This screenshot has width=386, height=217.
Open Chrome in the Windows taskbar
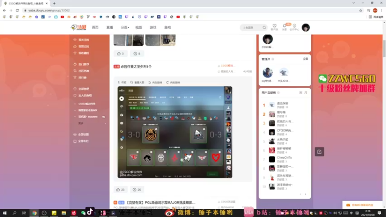[34, 213]
